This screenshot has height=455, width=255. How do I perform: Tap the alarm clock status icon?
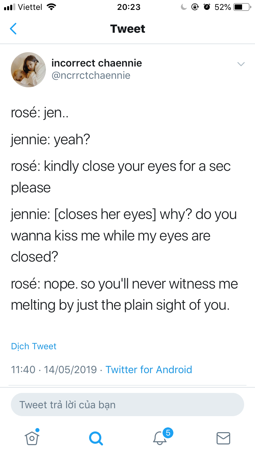[x=207, y=7]
